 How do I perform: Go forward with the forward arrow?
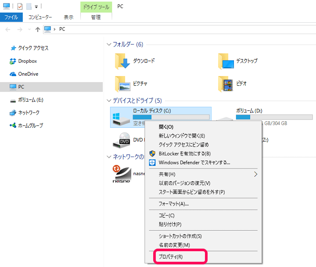(x=20, y=30)
